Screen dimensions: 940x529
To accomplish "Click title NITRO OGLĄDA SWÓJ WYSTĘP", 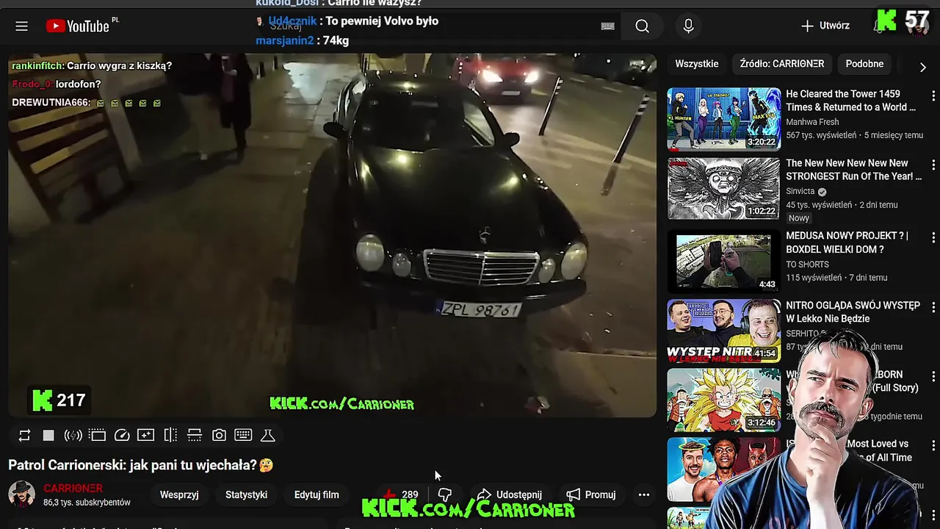I will tap(853, 312).
